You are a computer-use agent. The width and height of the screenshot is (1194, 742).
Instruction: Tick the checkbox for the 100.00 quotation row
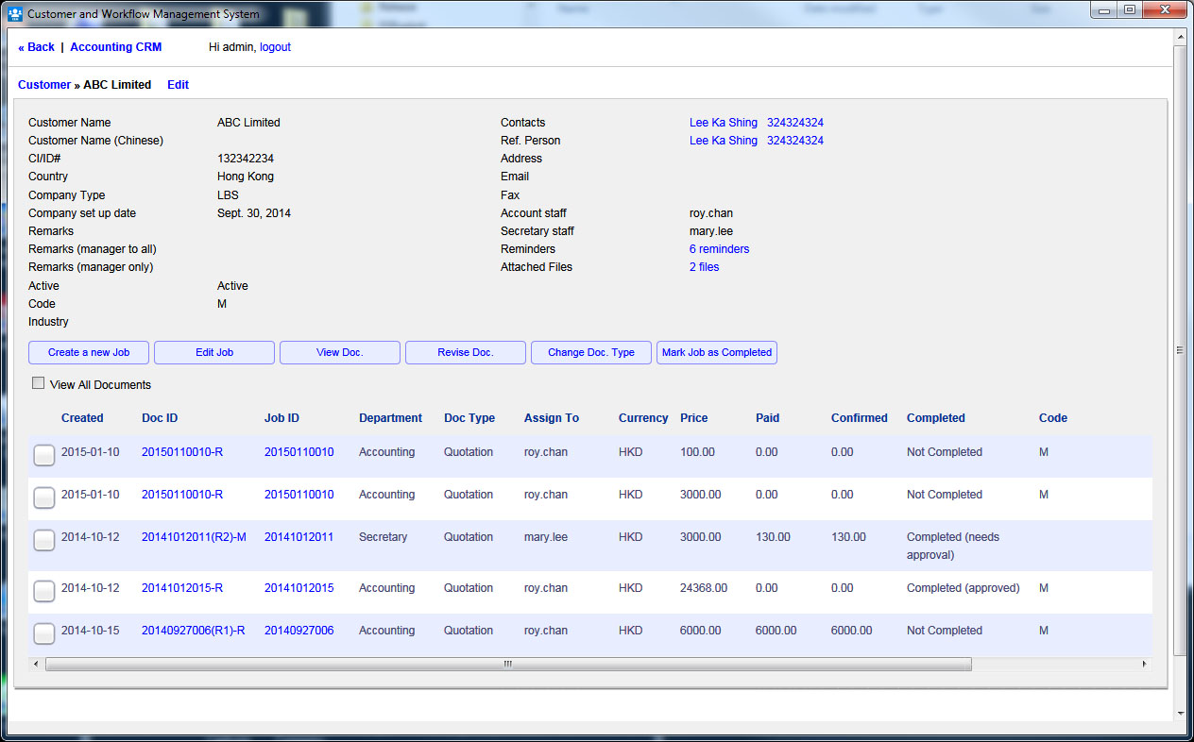point(44,455)
